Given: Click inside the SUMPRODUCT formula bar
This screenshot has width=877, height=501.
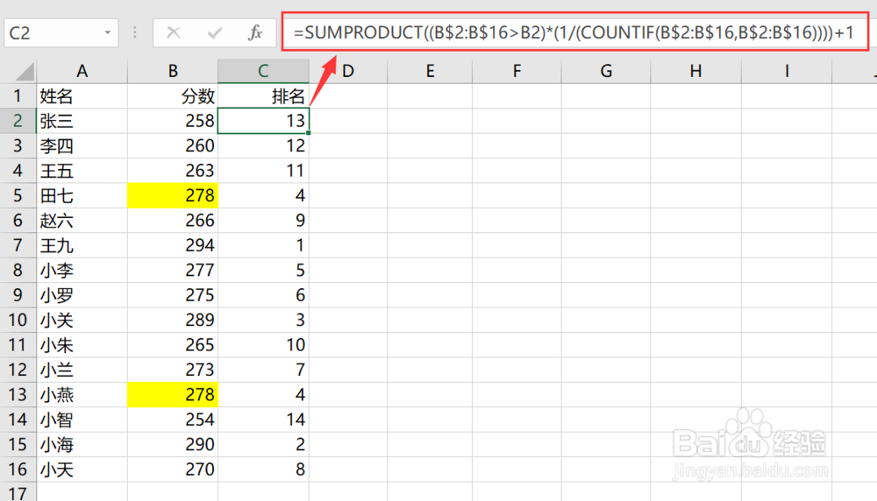Looking at the screenshot, I should pos(575,32).
